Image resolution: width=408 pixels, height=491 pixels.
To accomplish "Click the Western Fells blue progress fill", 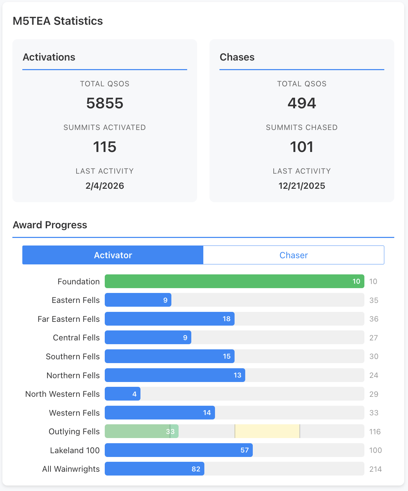I will click(160, 413).
